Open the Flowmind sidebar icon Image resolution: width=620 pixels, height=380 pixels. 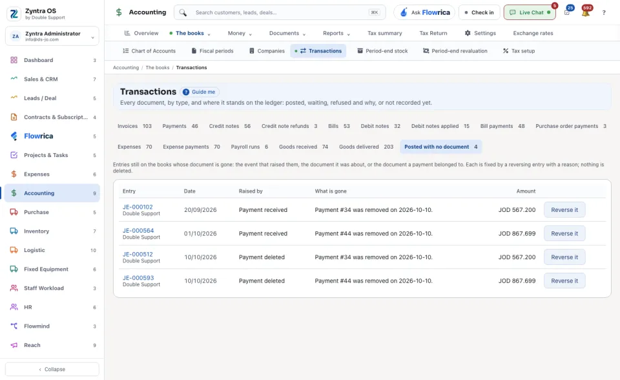pos(14,326)
